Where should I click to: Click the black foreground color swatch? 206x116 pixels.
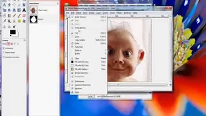[x=13, y=32]
